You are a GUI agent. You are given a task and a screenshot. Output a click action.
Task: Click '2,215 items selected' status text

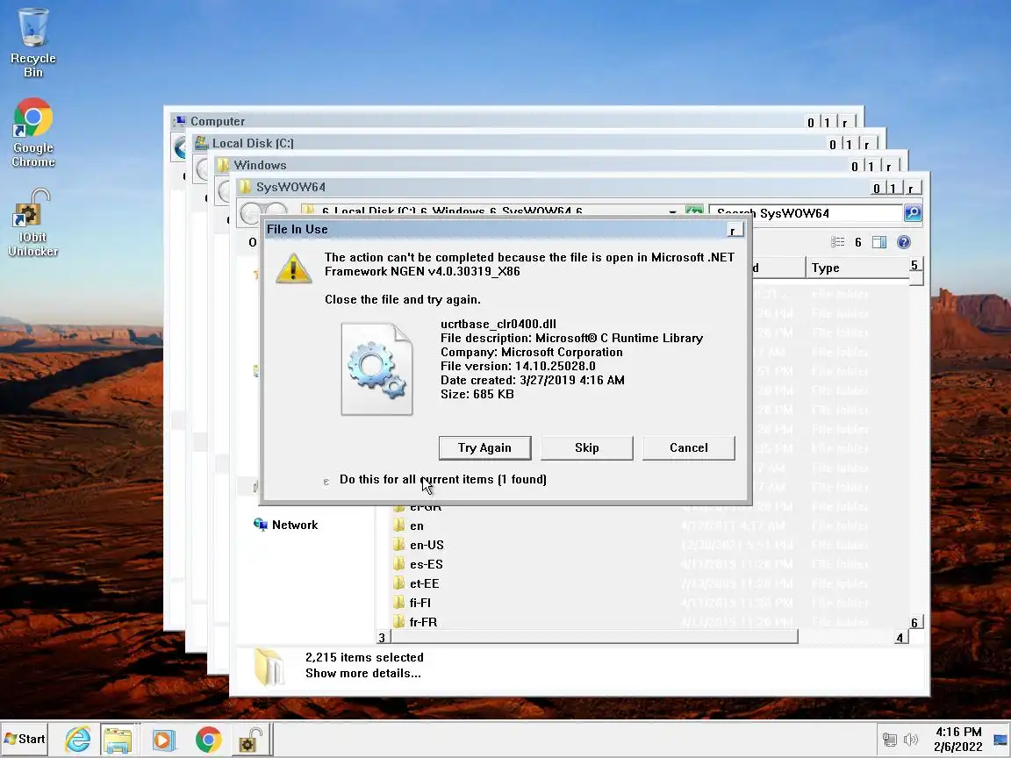tap(364, 657)
